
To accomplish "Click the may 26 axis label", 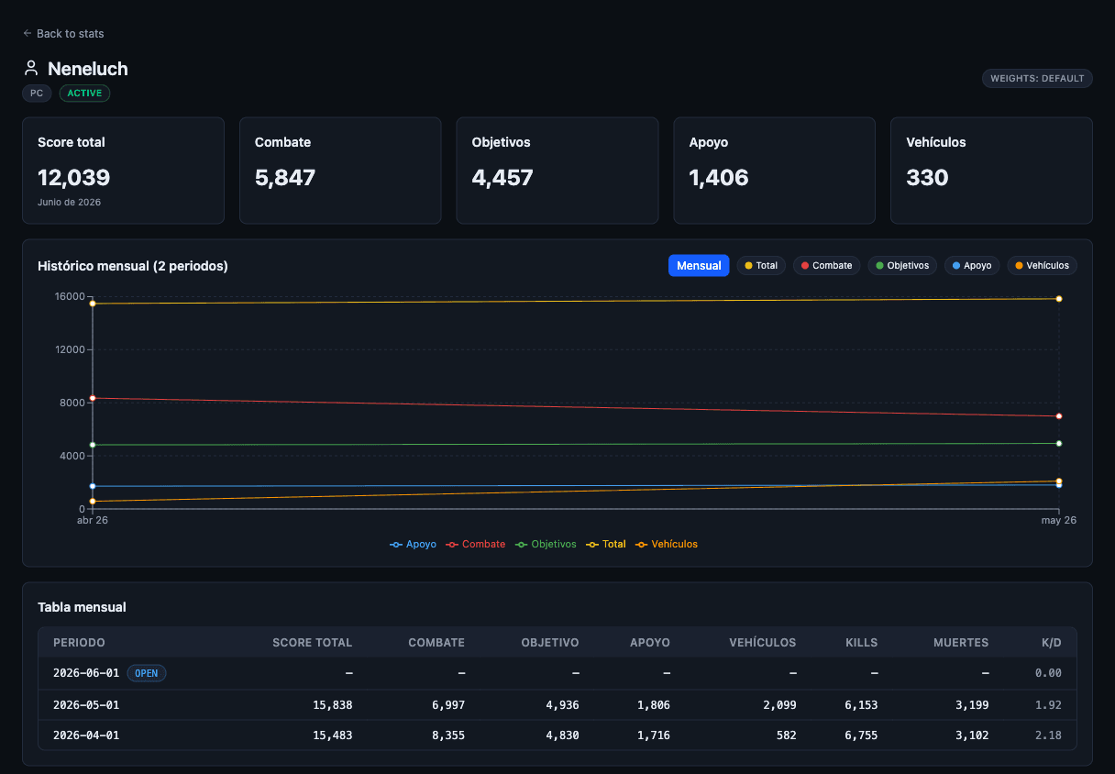I will click(x=1059, y=520).
